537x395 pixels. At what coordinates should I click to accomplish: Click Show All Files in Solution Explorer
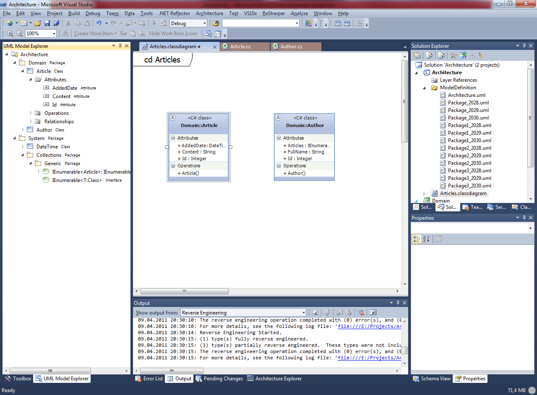click(x=429, y=55)
